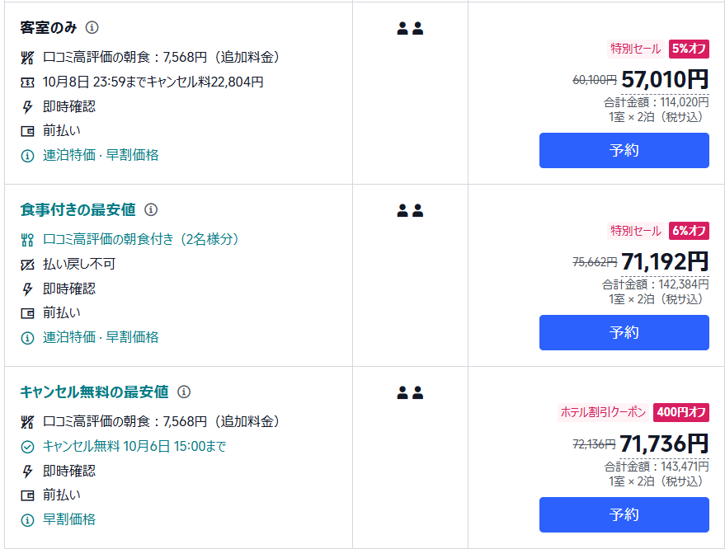This screenshot has width=725, height=549.
Task: Click the two-guest occupancy icon in 客室のみ row
Action: coord(410,29)
